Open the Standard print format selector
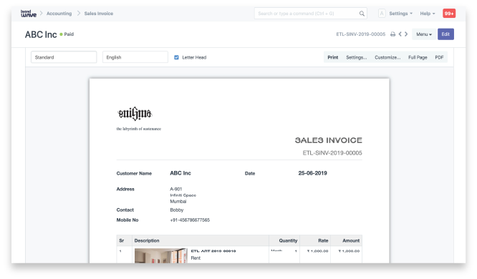This screenshot has height=279, width=477. [64, 57]
